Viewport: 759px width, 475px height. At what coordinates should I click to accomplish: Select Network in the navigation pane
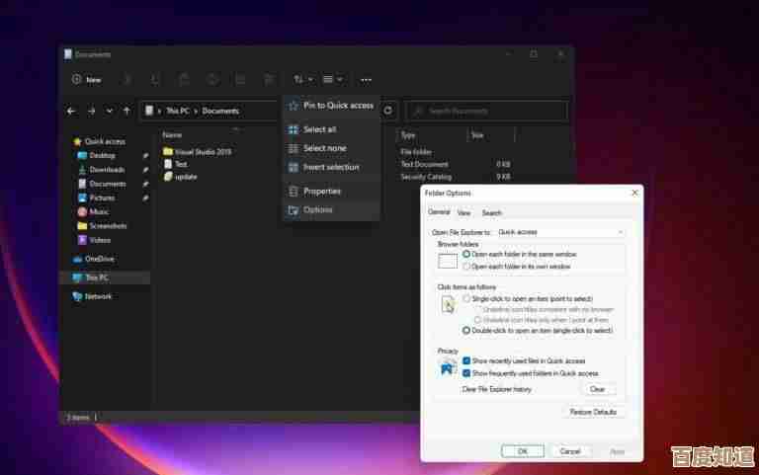click(x=98, y=296)
